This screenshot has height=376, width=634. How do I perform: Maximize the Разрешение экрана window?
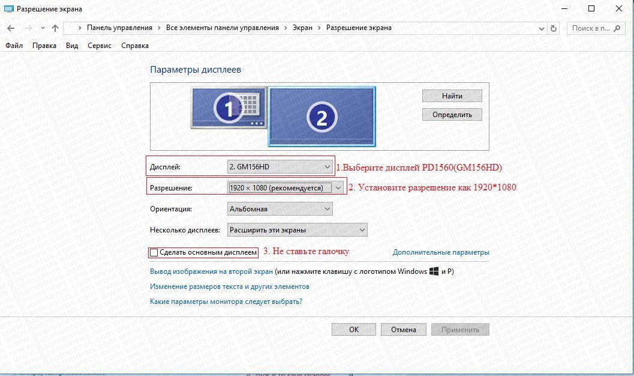tap(591, 8)
